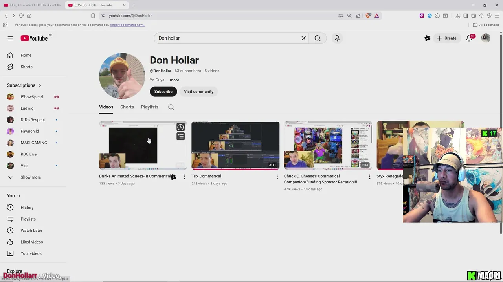This screenshot has width=503, height=282.
Task: Open the Brave wallet icon
Action: 474,16
